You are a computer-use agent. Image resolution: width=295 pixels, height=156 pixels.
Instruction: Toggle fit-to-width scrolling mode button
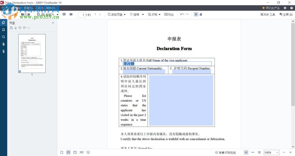pyautogui.click(x=246, y=152)
